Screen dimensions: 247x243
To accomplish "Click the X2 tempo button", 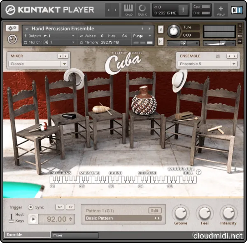I will pos(70,207).
